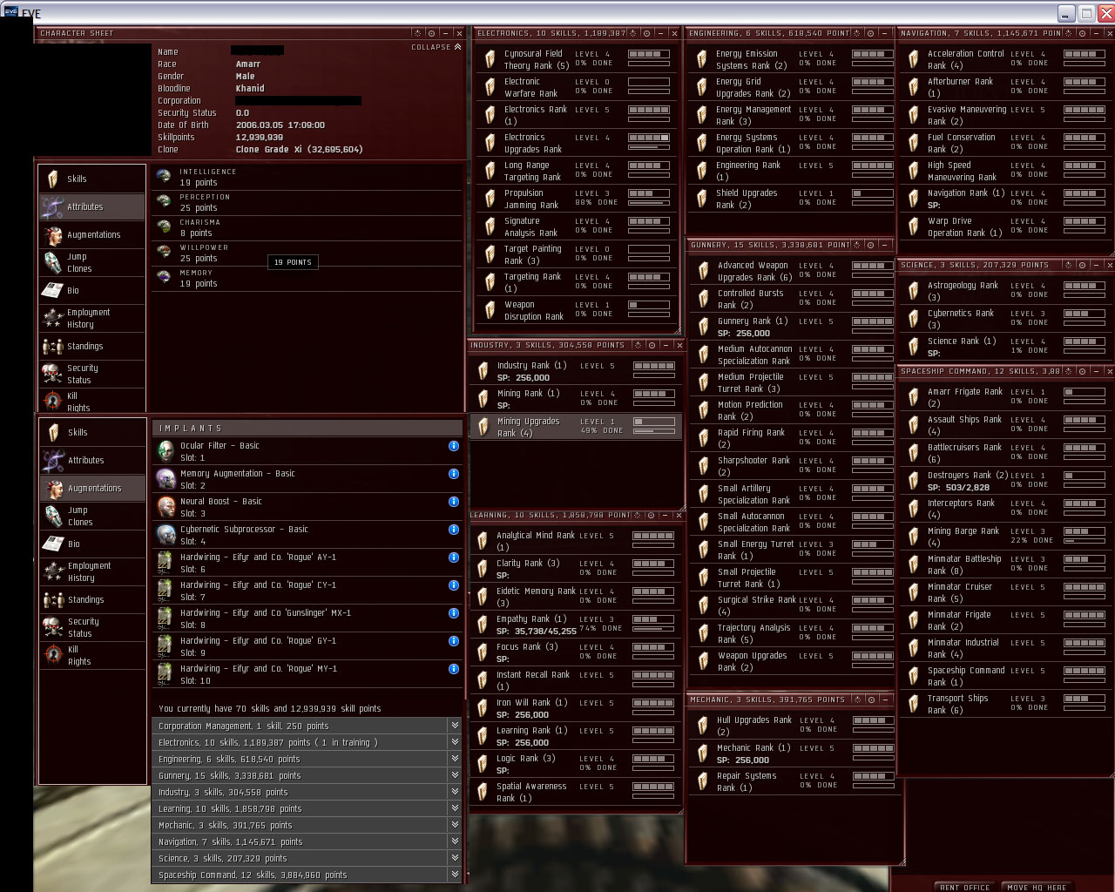This screenshot has height=892, width=1115.
Task: Click the Warp Drive Operation skill book icon
Action: 913,226
